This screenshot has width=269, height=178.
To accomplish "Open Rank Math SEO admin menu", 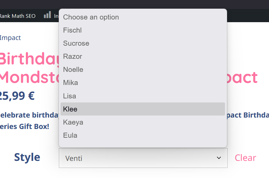I will (x=17, y=16).
